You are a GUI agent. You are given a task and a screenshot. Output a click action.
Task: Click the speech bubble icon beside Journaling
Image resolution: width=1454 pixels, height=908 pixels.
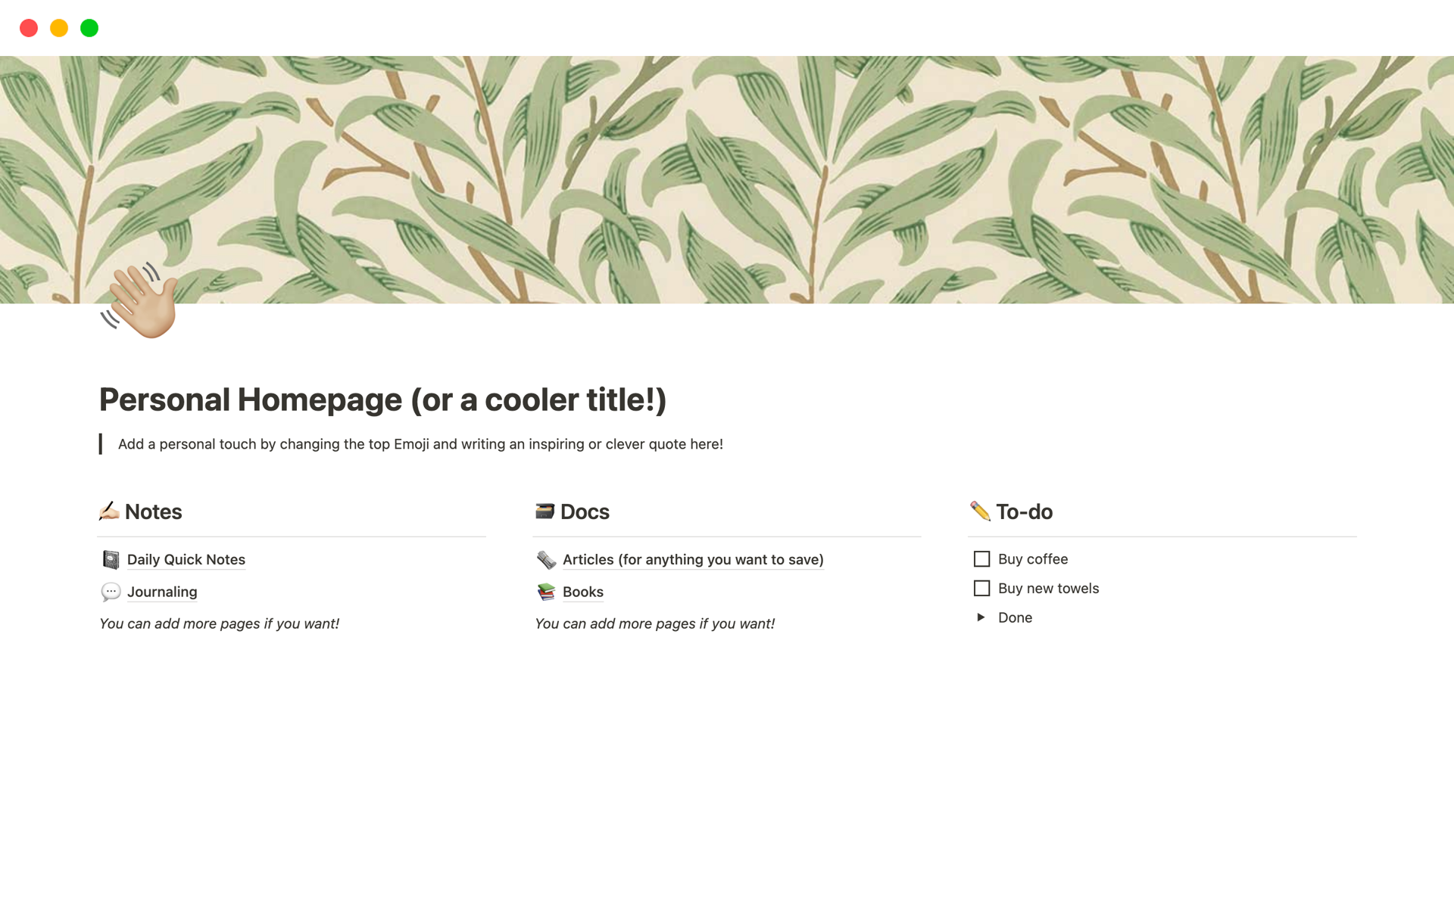111,592
